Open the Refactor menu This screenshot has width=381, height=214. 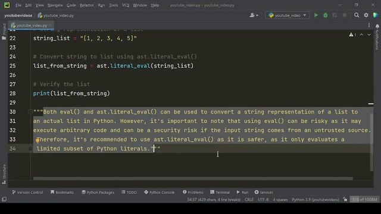(x=87, y=5)
